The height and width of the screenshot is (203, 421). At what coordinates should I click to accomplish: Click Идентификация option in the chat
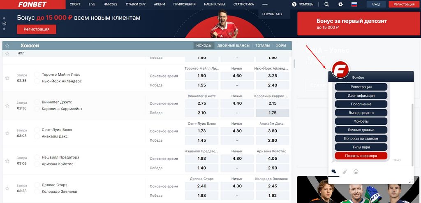click(361, 96)
